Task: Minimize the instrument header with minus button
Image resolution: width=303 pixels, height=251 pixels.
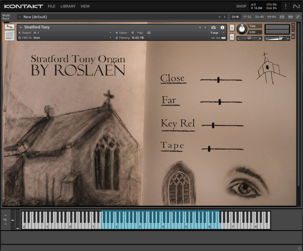Action: point(293,29)
